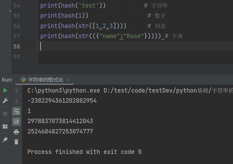Click up the stack trace arrow

click(16, 91)
